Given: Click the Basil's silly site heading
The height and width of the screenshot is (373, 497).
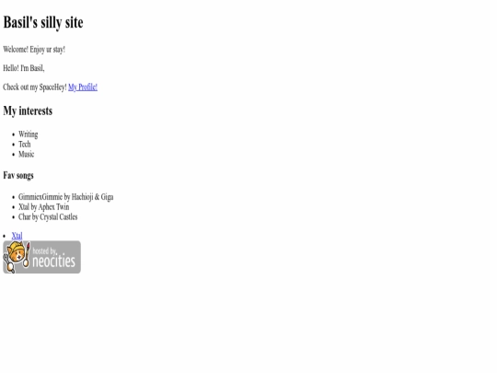Looking at the screenshot, I should [43, 22].
